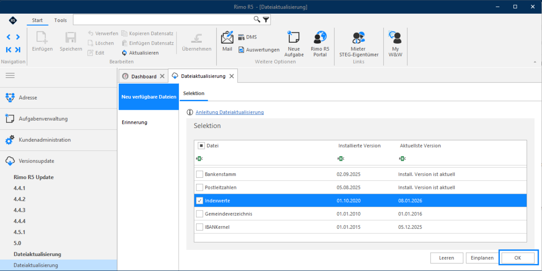Expand the Adresse sidebar section

click(x=58, y=98)
